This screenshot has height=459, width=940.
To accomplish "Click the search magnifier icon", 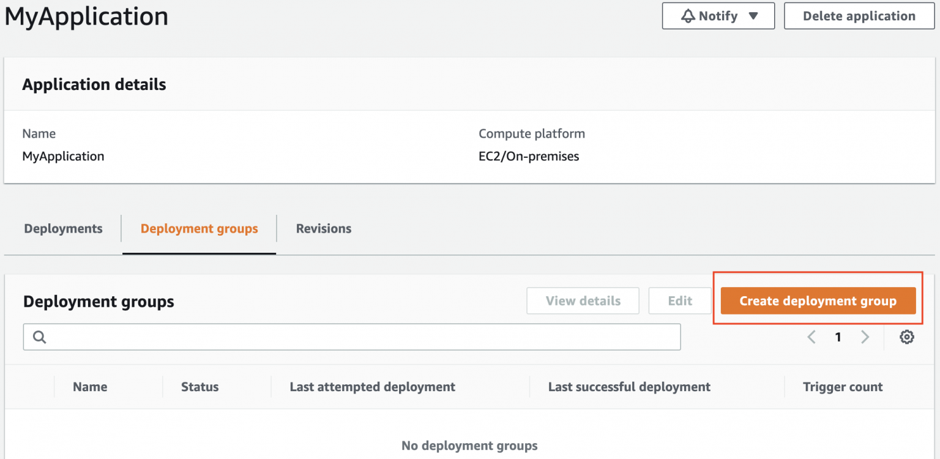I will [x=39, y=337].
